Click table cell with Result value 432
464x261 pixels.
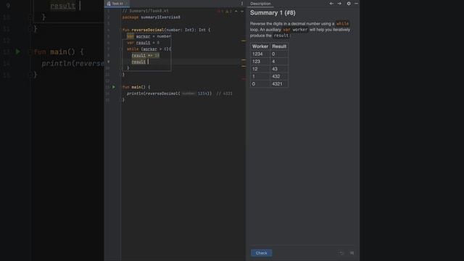279,76
